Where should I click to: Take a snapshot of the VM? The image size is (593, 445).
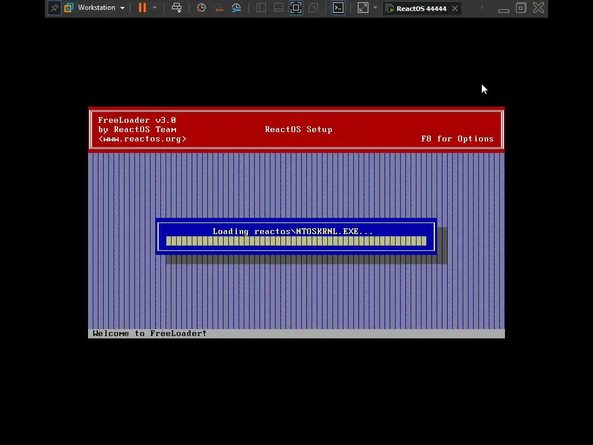tap(201, 8)
